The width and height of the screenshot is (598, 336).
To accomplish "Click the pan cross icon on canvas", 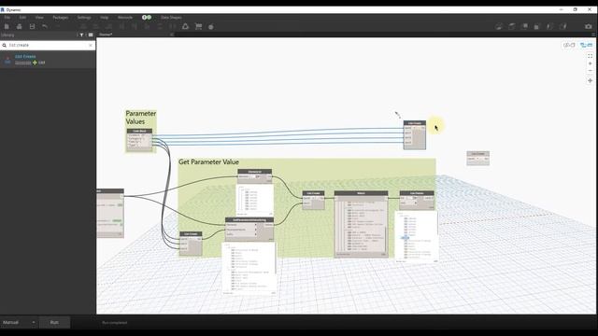I will pos(590,81).
